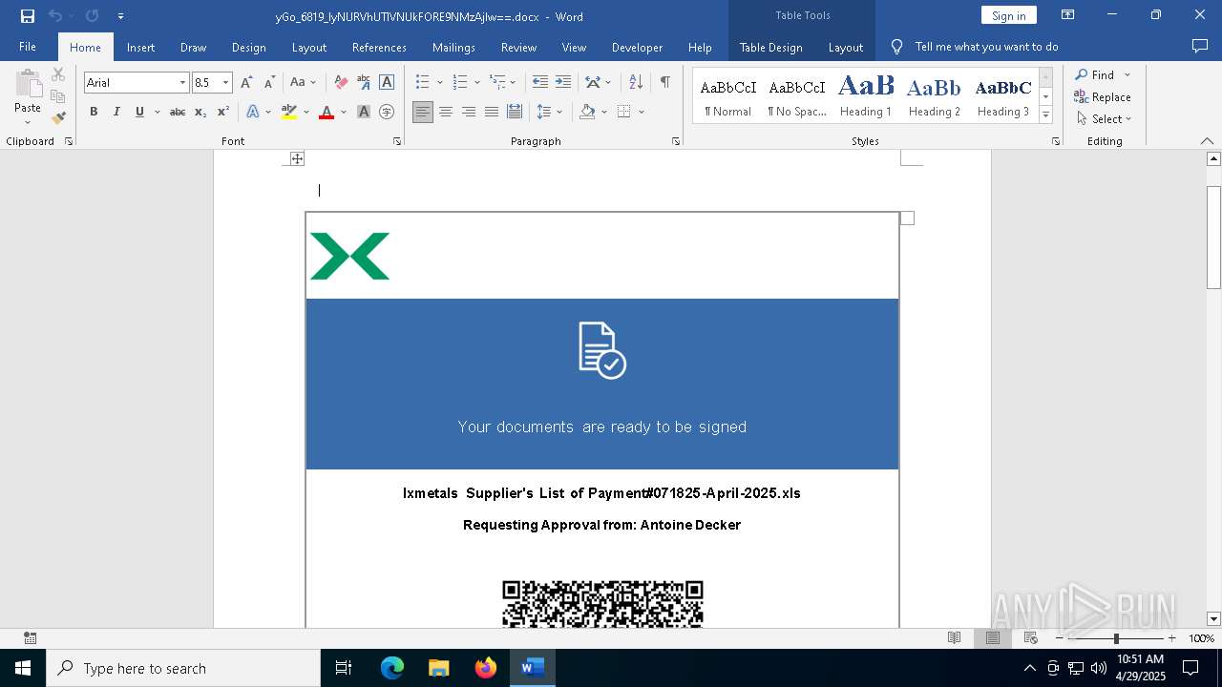Click the Replace button in Editing group
The width and height of the screenshot is (1222, 687).
pyautogui.click(x=1103, y=96)
